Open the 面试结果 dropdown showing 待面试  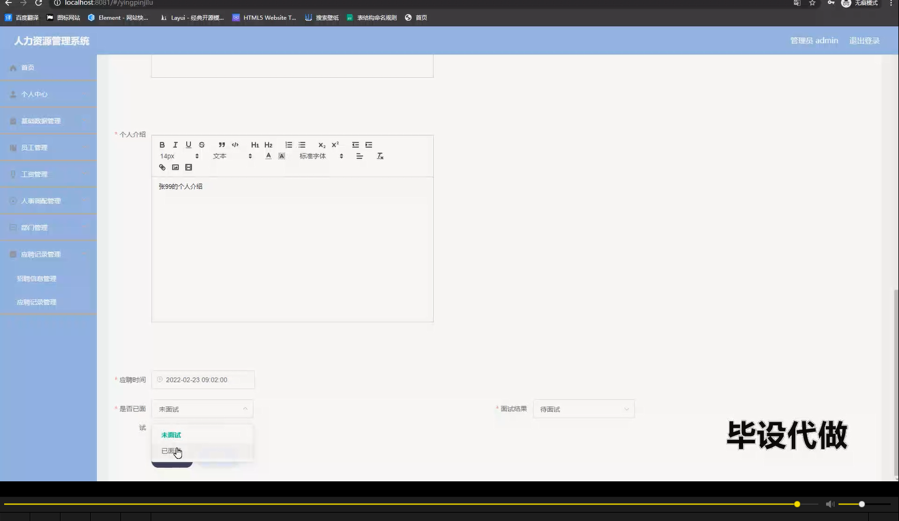pos(584,409)
